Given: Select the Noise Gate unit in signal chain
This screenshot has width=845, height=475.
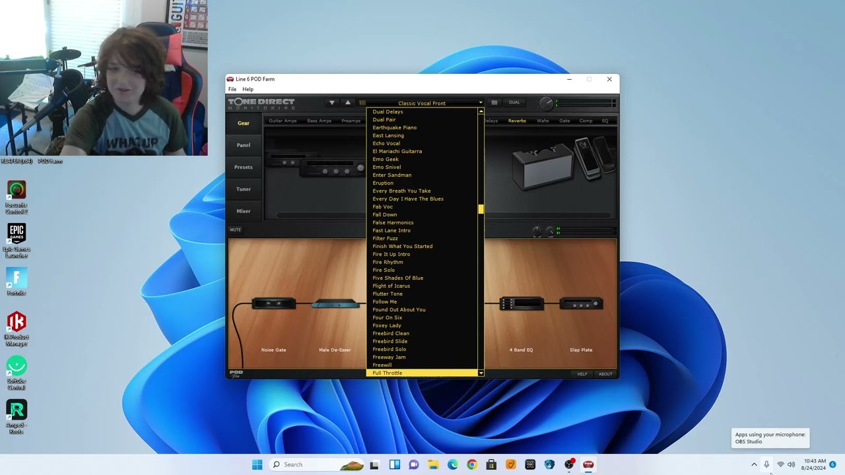Looking at the screenshot, I should click(273, 303).
